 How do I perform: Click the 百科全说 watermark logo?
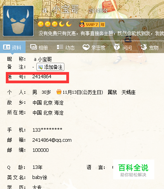134,169
